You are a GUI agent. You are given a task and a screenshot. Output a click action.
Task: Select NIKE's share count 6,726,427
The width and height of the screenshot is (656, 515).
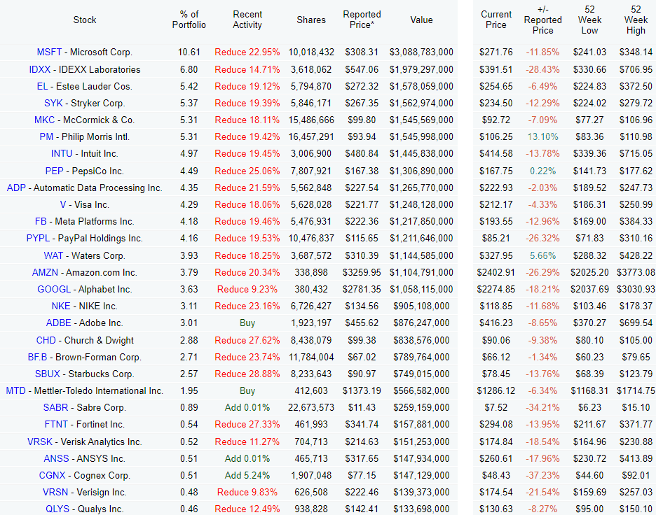point(311,306)
